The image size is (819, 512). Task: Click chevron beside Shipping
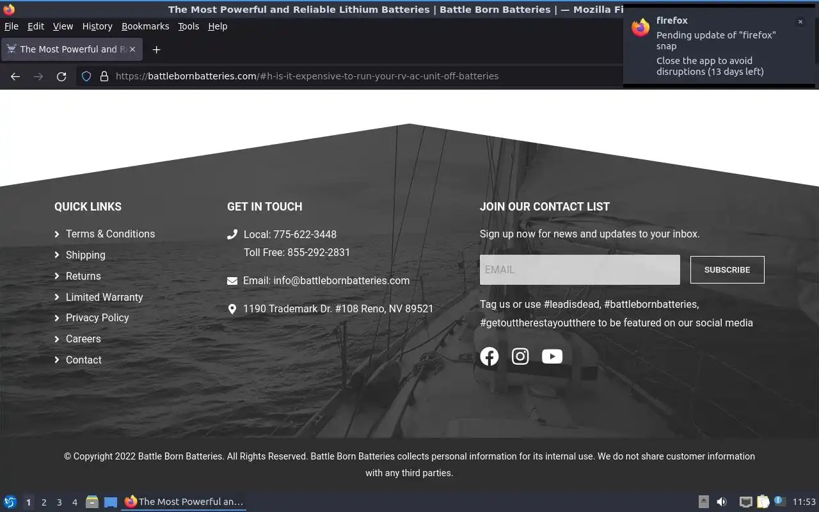57,255
